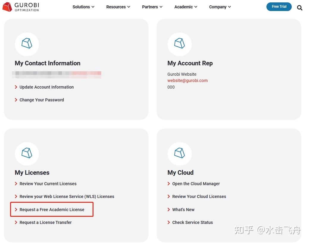
Task: Click red chevron beside Review Your Current Licenses
Action: pos(16,184)
